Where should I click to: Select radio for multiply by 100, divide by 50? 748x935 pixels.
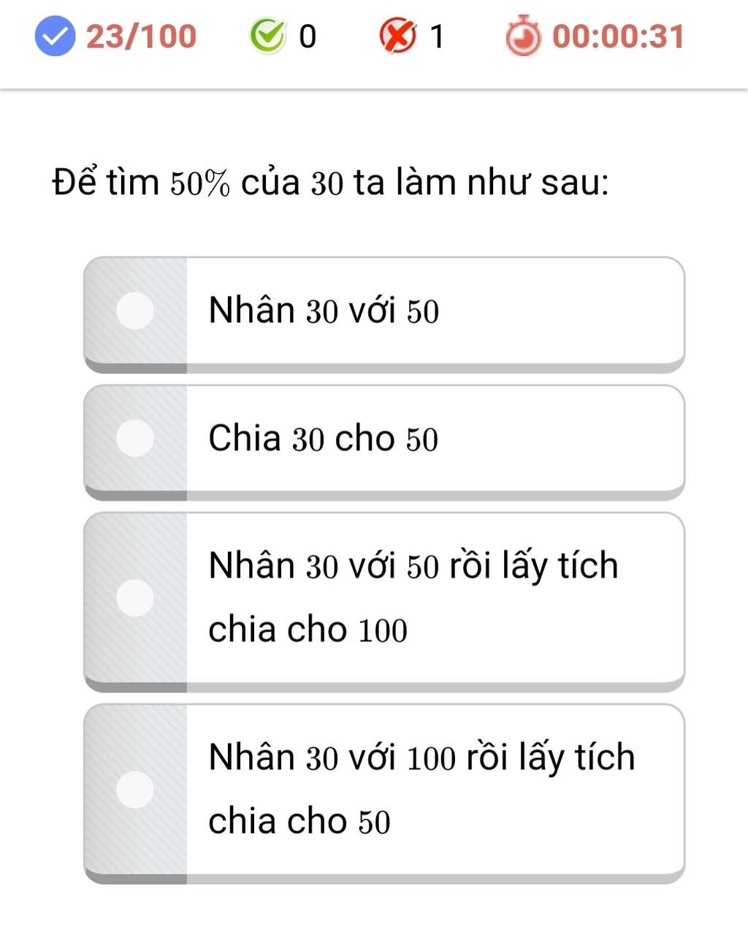click(135, 789)
